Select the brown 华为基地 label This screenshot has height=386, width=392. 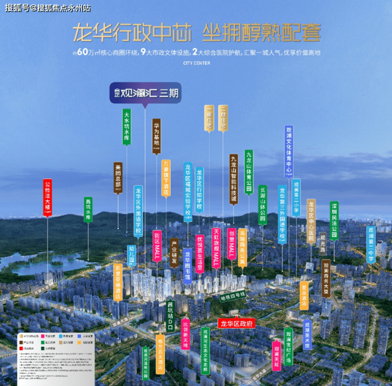pyautogui.click(x=156, y=136)
